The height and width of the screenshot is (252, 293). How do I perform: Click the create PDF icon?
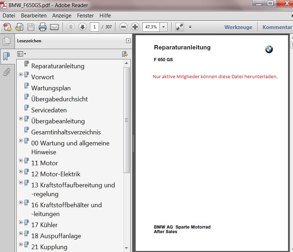7,27
